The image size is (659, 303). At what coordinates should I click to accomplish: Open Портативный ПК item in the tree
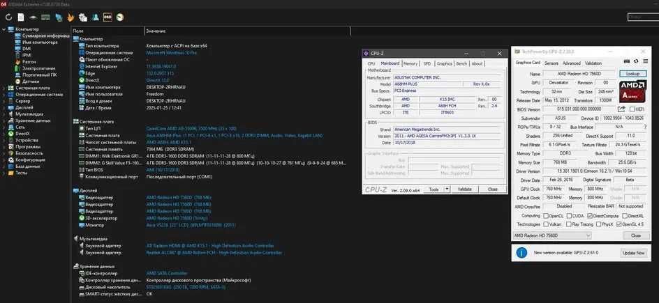point(40,75)
